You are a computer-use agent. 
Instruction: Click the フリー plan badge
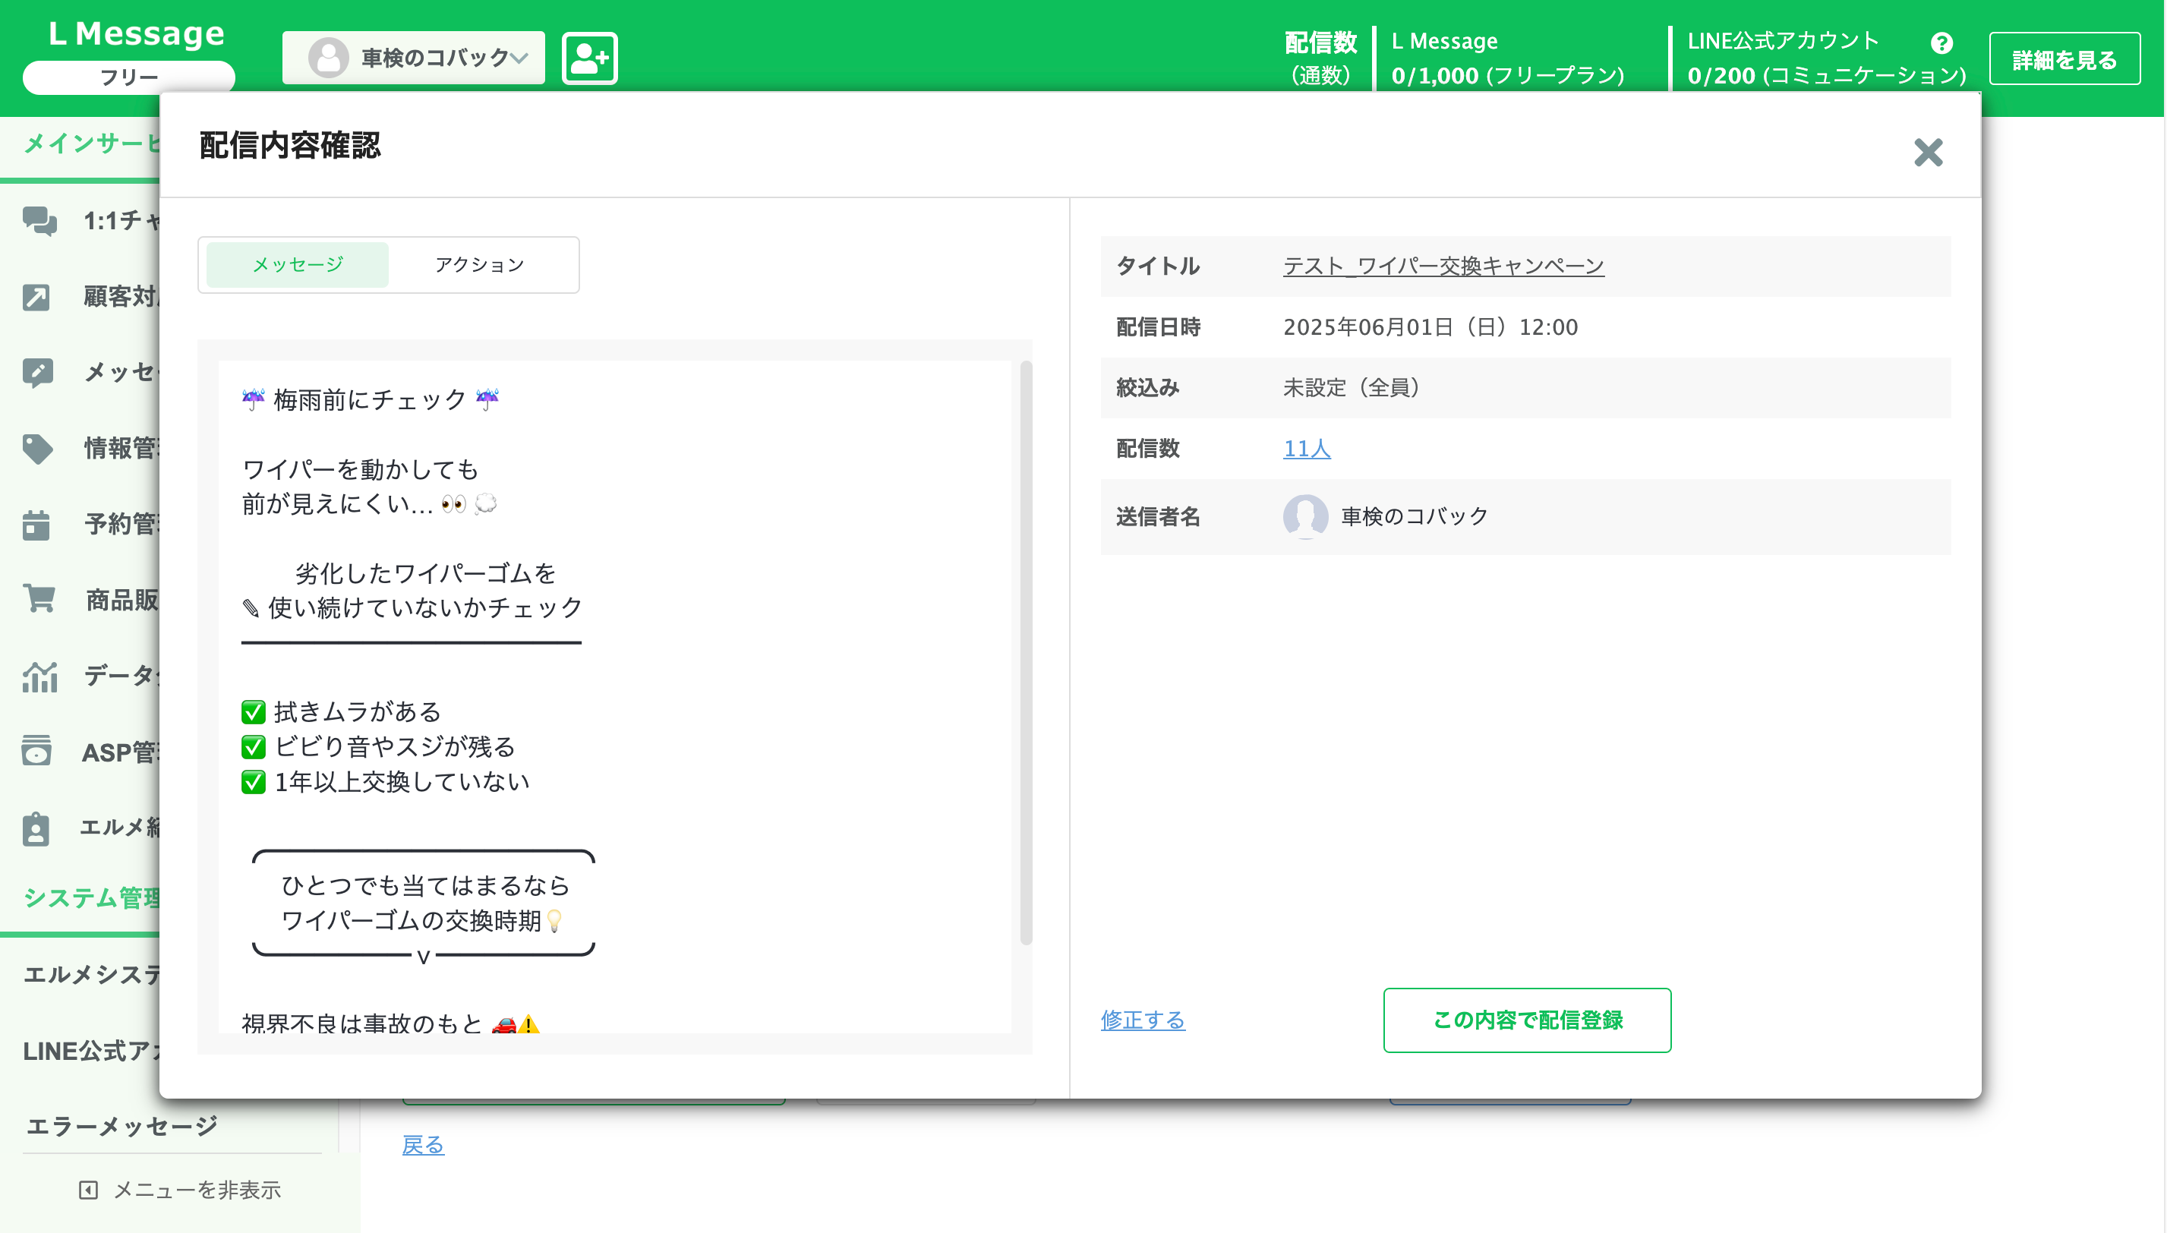point(129,77)
